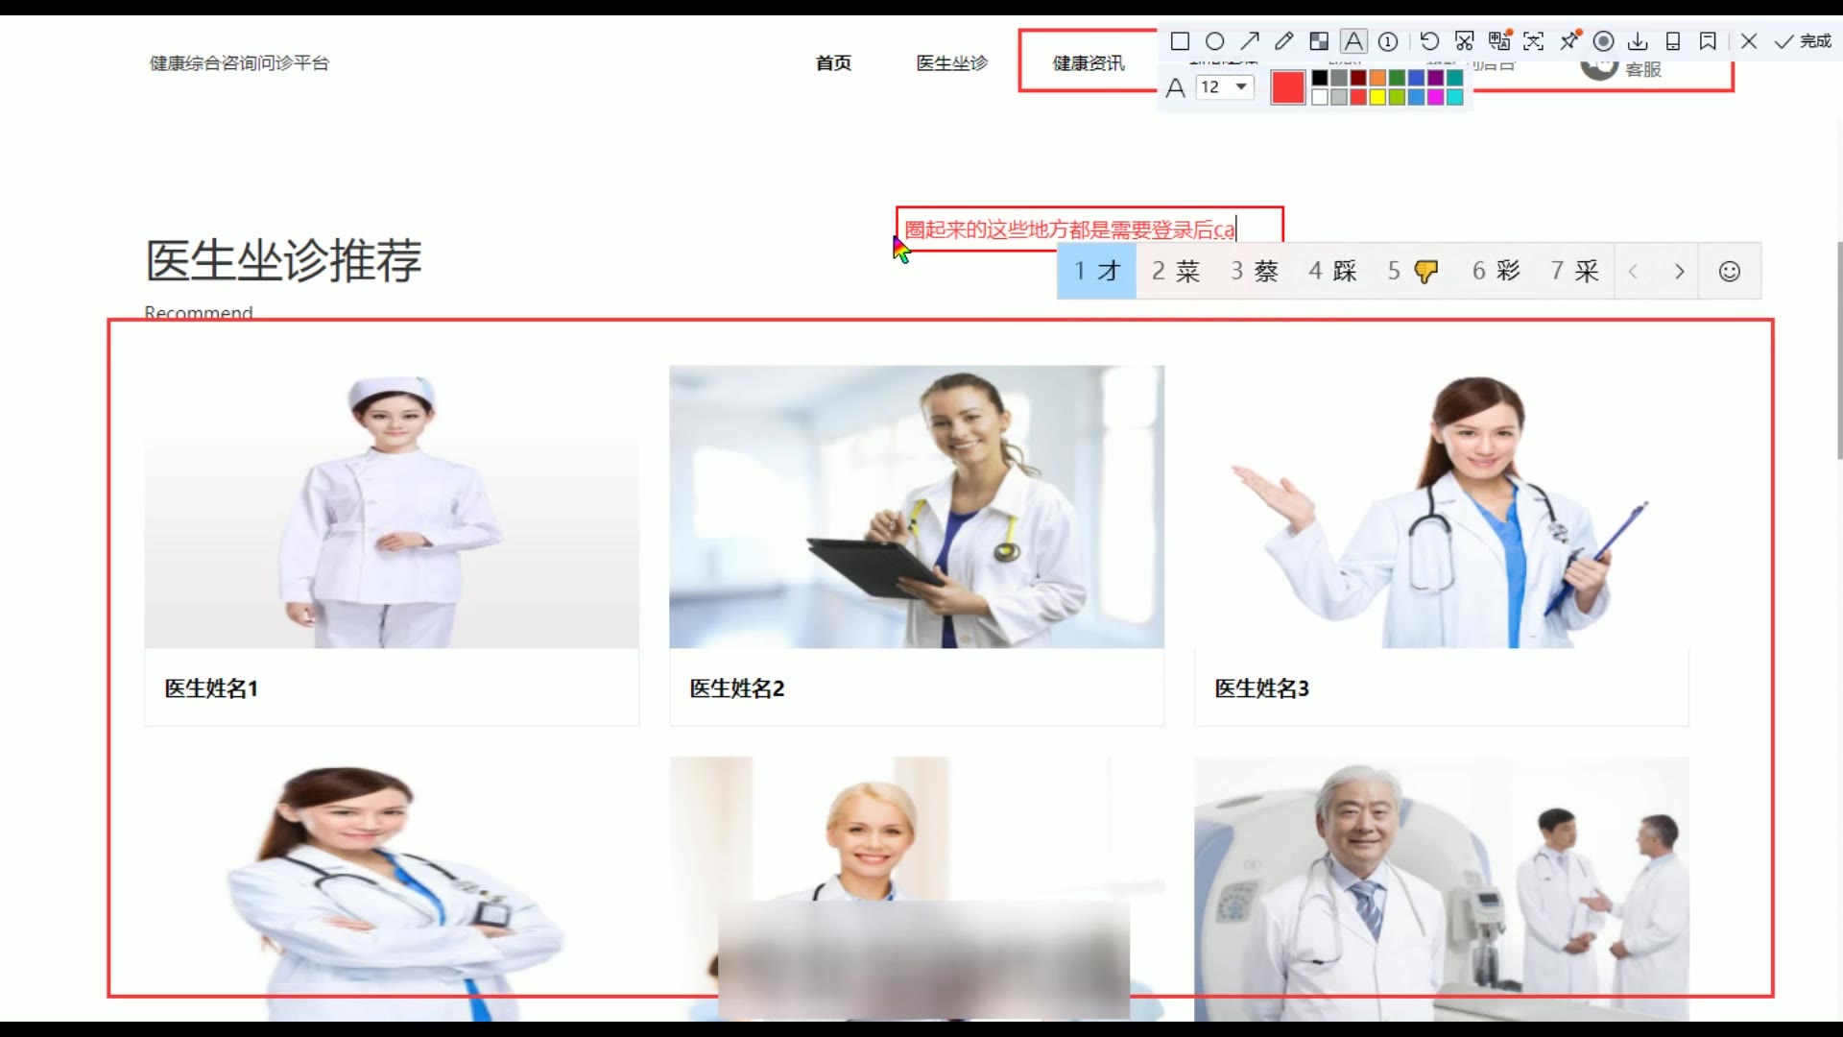The width and height of the screenshot is (1843, 1037).
Task: Click the screenshot translate tool
Action: [x=1499, y=40]
